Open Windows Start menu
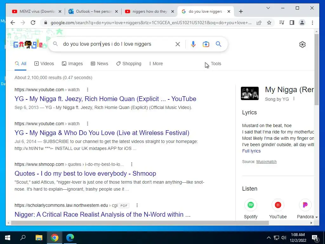 8,238
